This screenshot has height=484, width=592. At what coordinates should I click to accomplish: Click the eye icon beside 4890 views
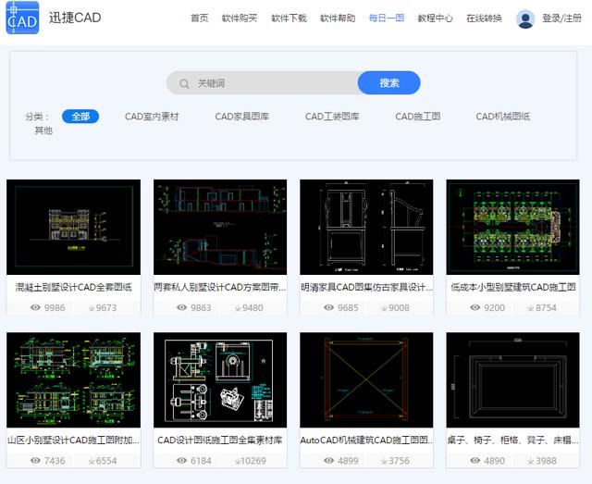click(475, 461)
